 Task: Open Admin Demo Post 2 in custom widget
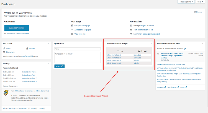point(114,60)
